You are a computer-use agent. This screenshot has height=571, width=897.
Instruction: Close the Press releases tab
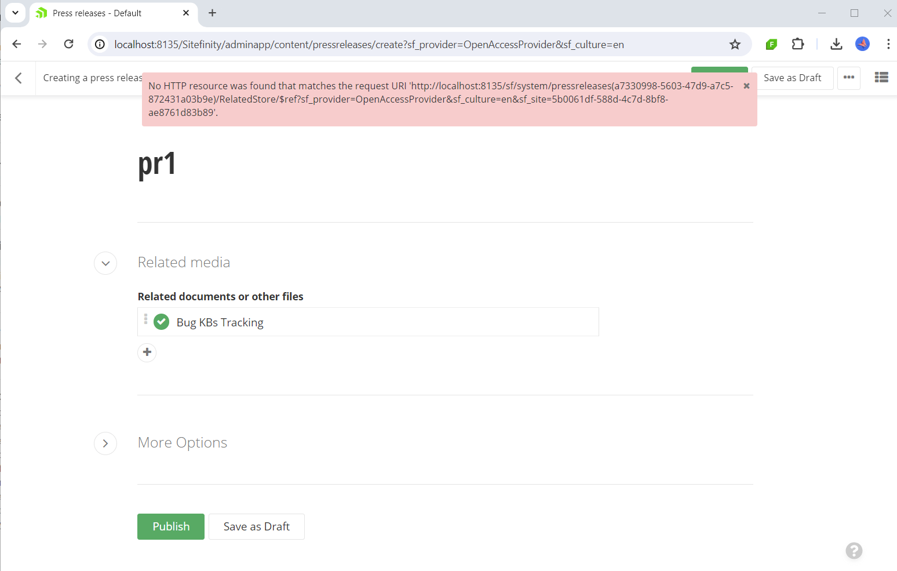pyautogui.click(x=186, y=13)
